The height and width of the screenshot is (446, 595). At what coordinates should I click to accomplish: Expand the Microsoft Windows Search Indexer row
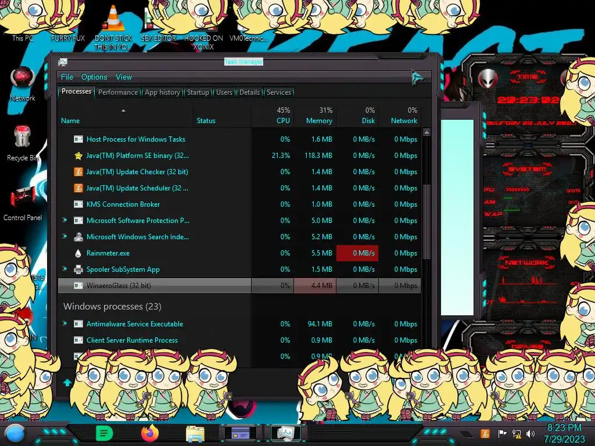(x=64, y=236)
